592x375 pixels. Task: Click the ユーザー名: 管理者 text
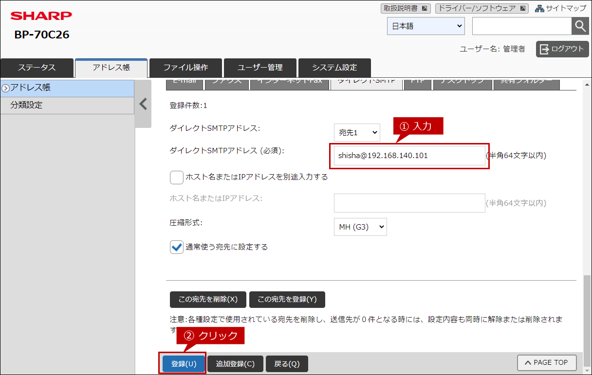pyautogui.click(x=492, y=49)
